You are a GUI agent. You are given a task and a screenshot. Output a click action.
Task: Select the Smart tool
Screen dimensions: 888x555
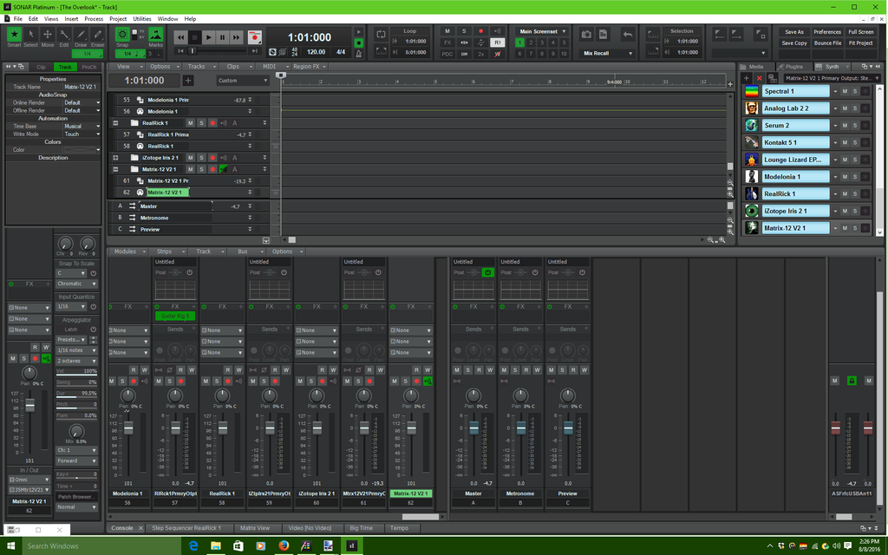(x=14, y=35)
